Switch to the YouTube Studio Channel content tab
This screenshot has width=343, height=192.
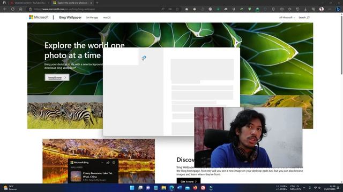(30, 3)
